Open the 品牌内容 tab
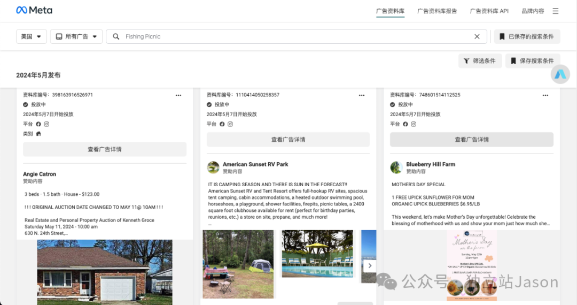 [533, 11]
